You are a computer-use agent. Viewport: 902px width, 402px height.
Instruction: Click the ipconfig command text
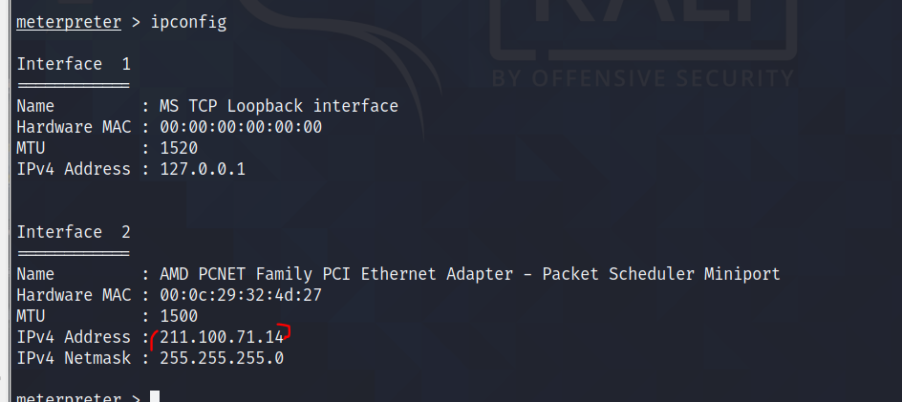point(189,22)
